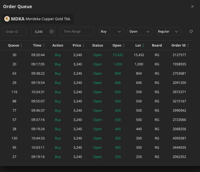
Task: Clear the 3,240 price filter
Action: (52, 32)
